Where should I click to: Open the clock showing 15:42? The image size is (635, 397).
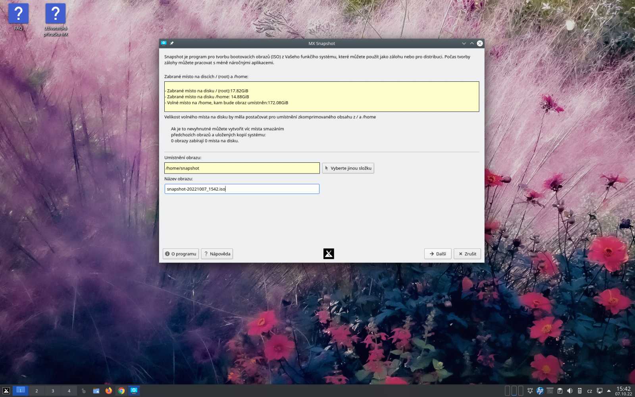click(x=623, y=391)
